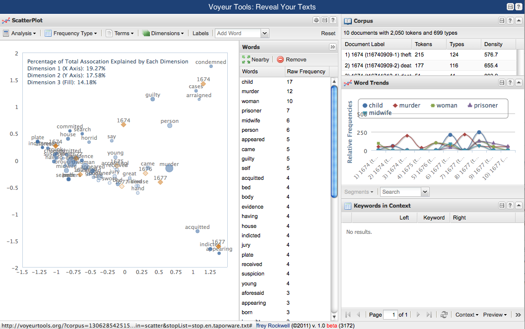Collapse the Word Trends panel

pyautogui.click(x=519, y=83)
